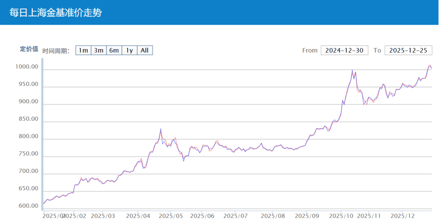
Task: Switch chart range to 3m
Action: tap(98, 50)
